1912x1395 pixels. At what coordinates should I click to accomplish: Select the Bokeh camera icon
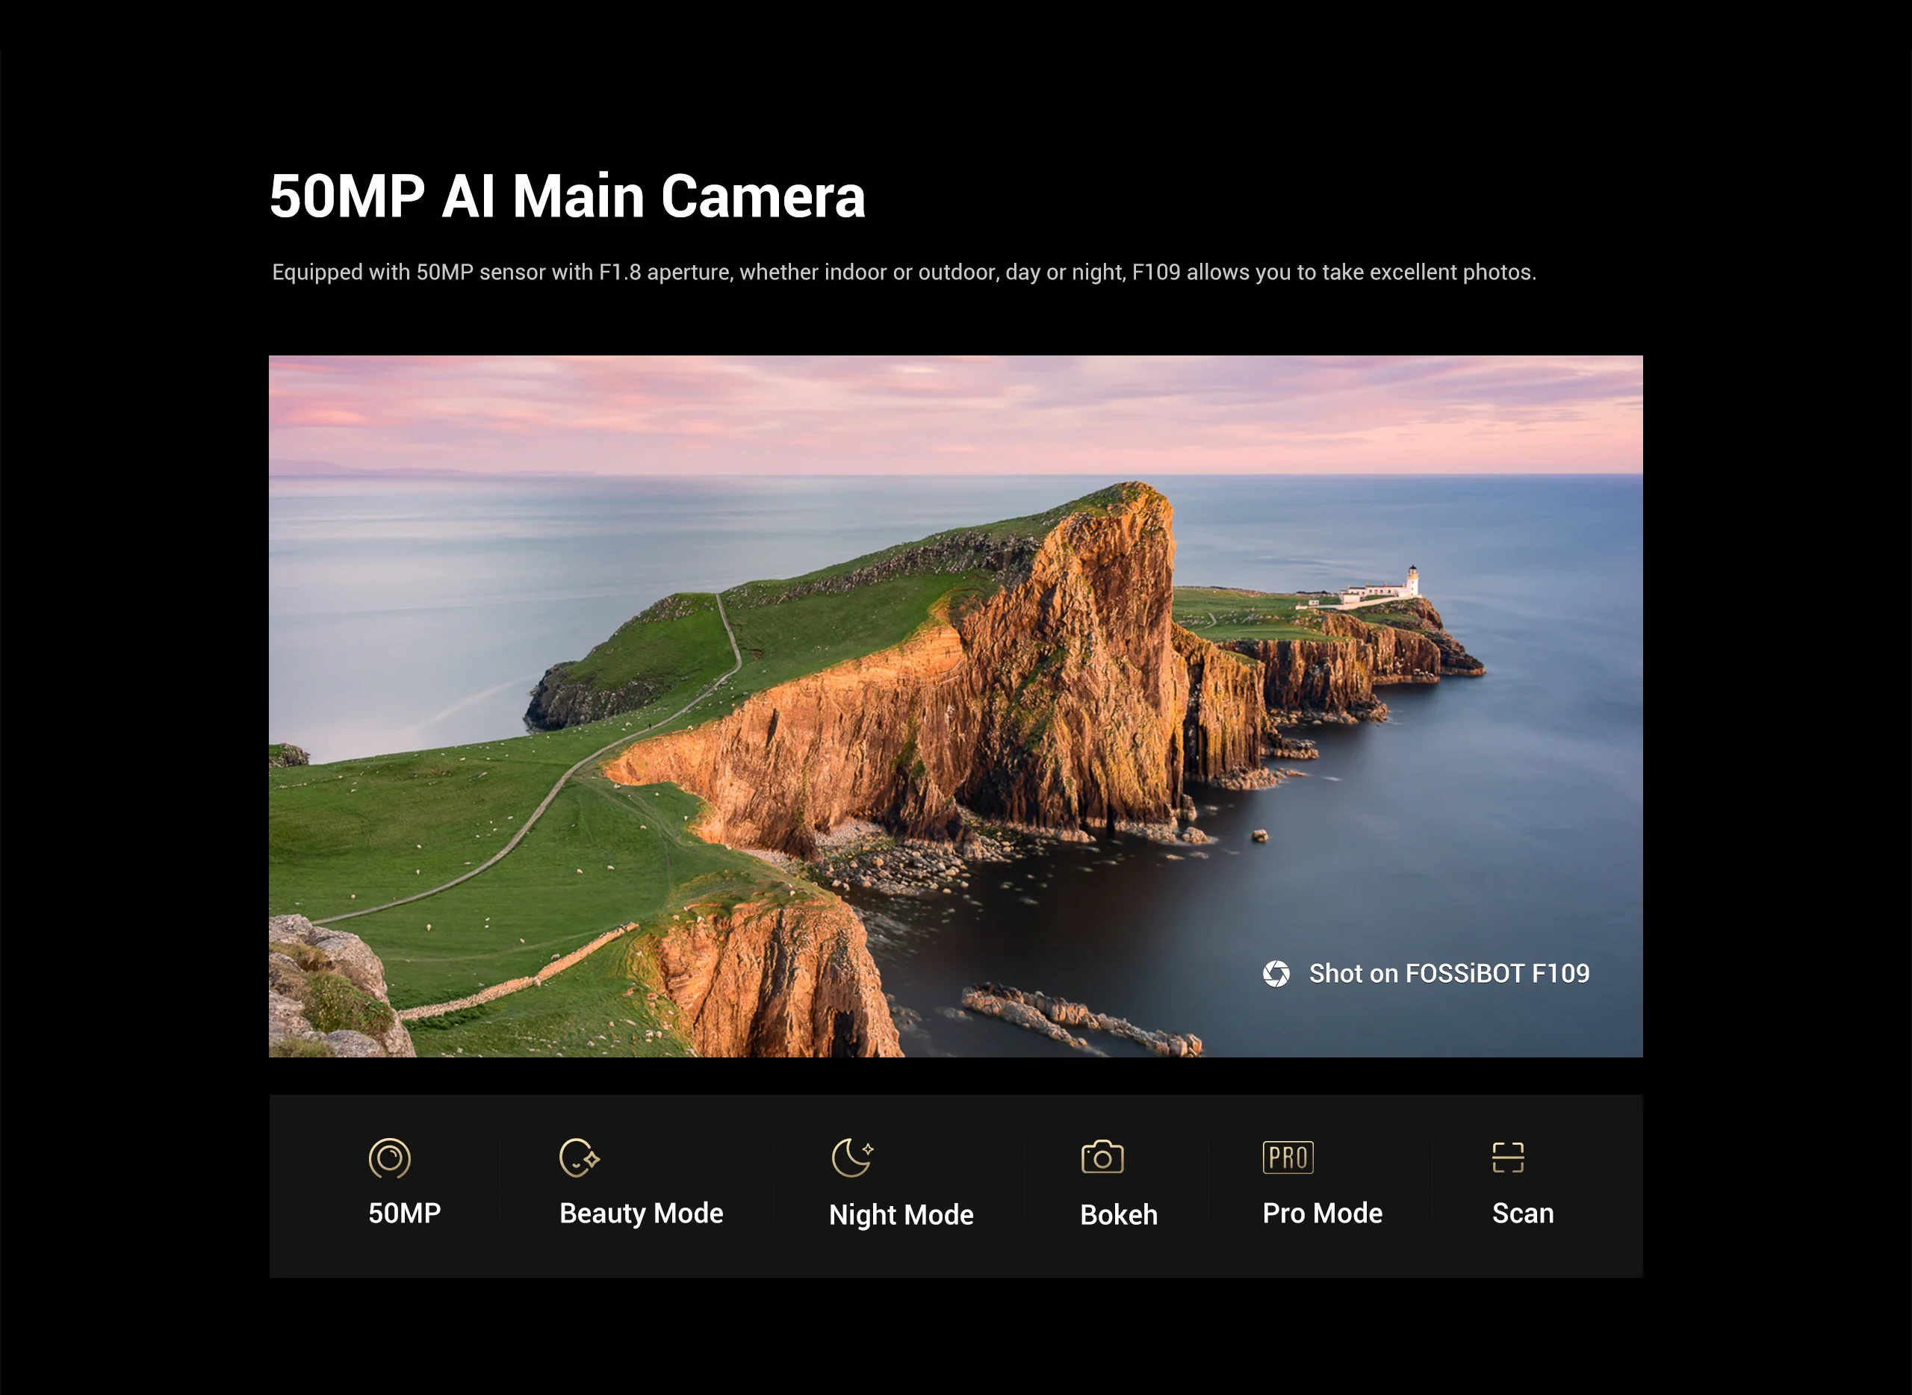[x=1102, y=1158]
